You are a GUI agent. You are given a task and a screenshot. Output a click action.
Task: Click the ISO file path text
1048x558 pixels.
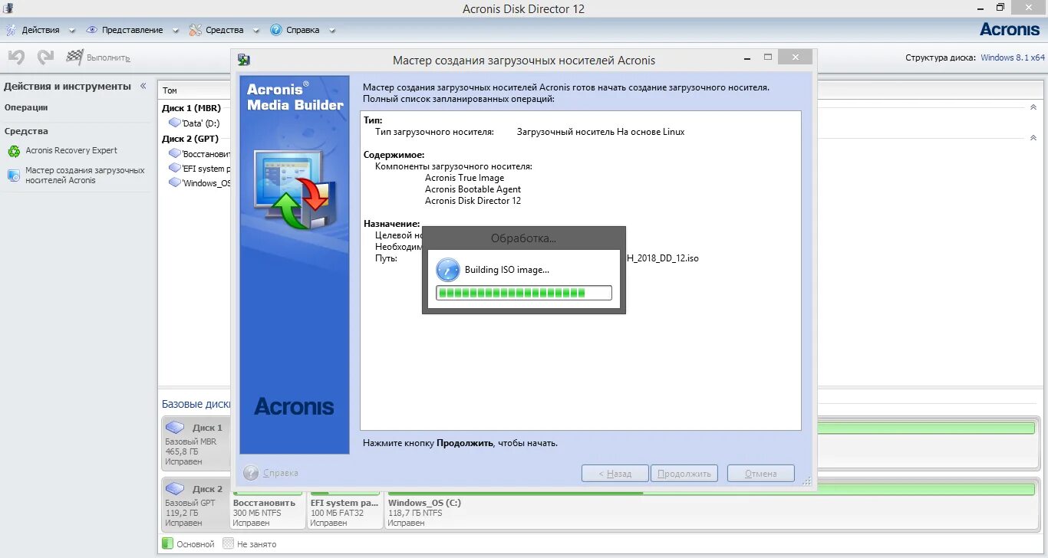click(x=663, y=258)
